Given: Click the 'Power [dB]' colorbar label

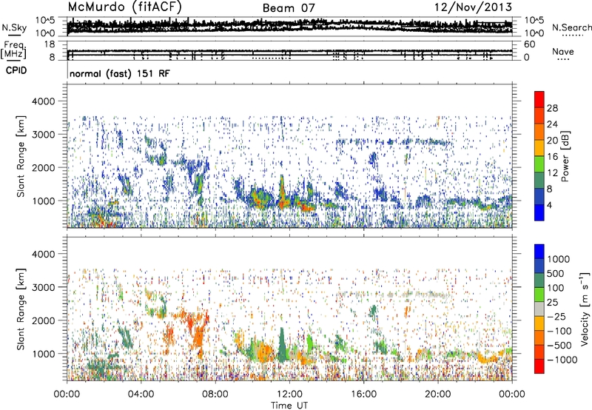Looking at the screenshot, I should (x=565, y=156).
